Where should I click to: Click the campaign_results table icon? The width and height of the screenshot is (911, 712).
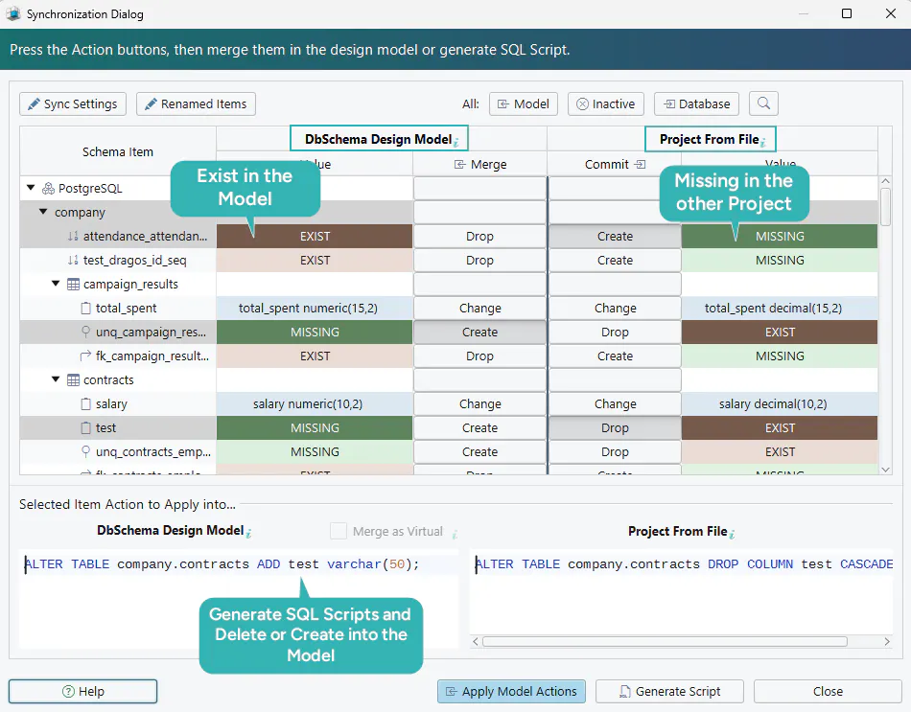tap(73, 284)
